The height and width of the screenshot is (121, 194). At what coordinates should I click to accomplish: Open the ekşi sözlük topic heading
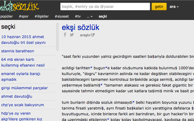click(x=81, y=27)
